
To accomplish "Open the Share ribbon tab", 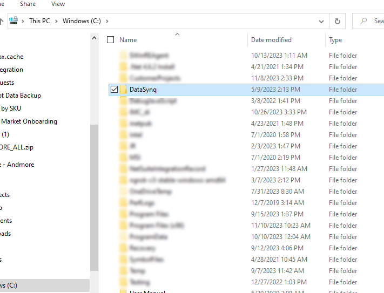I will click(x=28, y=4).
